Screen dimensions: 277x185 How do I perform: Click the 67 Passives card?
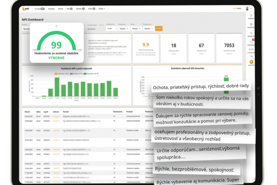pyautogui.click(x=201, y=48)
